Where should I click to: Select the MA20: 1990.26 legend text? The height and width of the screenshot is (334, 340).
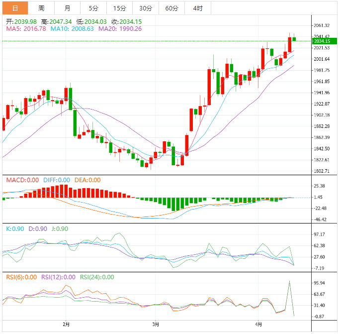tap(120, 29)
